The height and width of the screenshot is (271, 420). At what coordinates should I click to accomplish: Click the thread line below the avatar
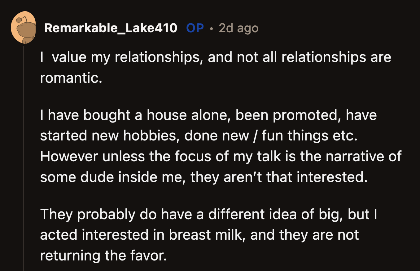click(24, 124)
